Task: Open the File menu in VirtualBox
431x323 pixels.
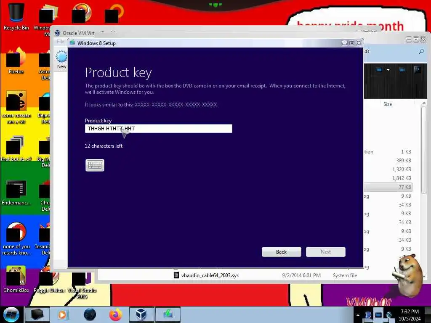Action: (61, 42)
